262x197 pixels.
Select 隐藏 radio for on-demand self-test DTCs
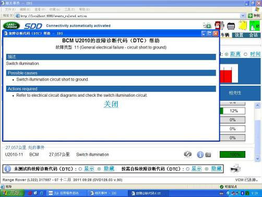(x=207, y=169)
